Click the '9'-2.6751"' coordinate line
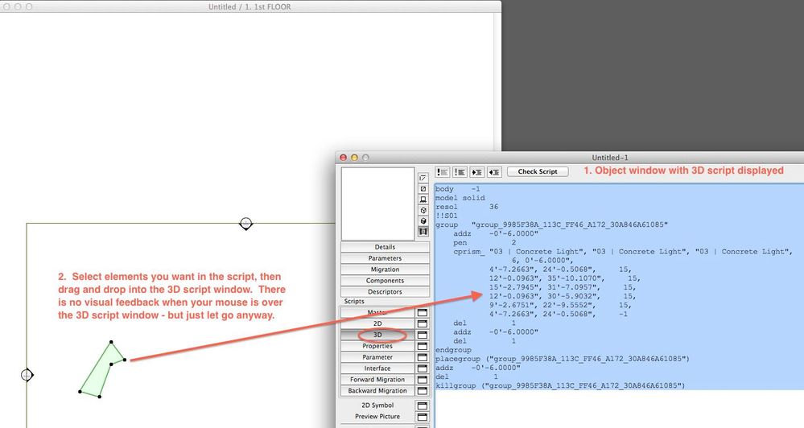The width and height of the screenshot is (804, 428). click(560, 306)
